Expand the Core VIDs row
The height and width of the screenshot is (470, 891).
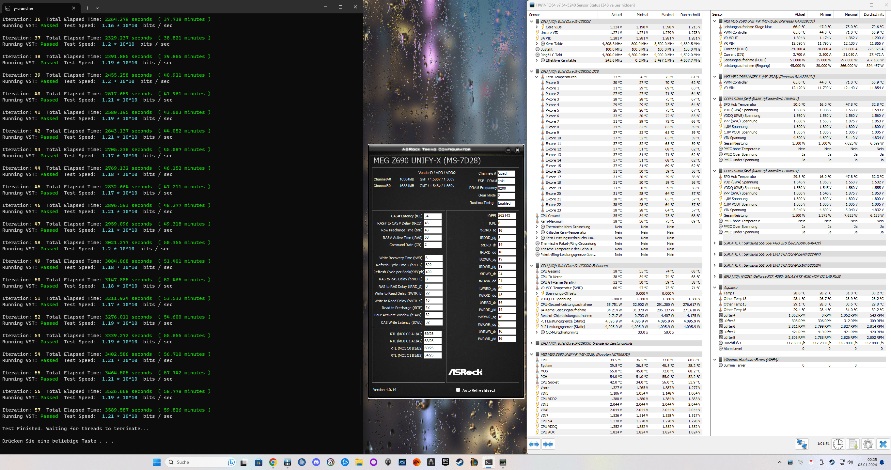tap(537, 27)
